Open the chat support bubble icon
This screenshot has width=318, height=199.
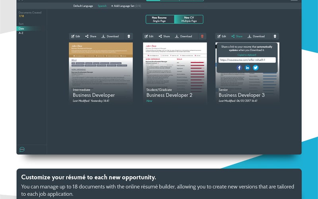(x=22, y=150)
